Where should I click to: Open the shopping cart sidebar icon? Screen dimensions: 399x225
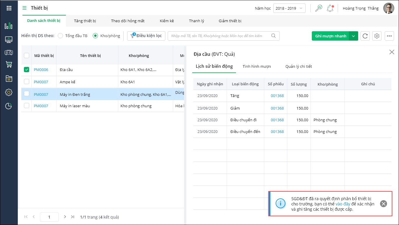[9, 65]
